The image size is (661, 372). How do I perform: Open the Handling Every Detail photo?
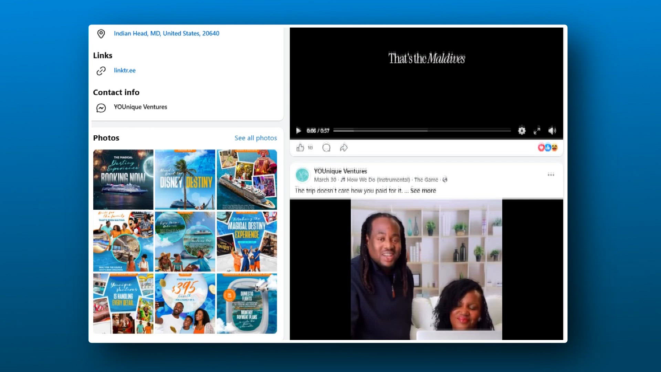coord(123,303)
